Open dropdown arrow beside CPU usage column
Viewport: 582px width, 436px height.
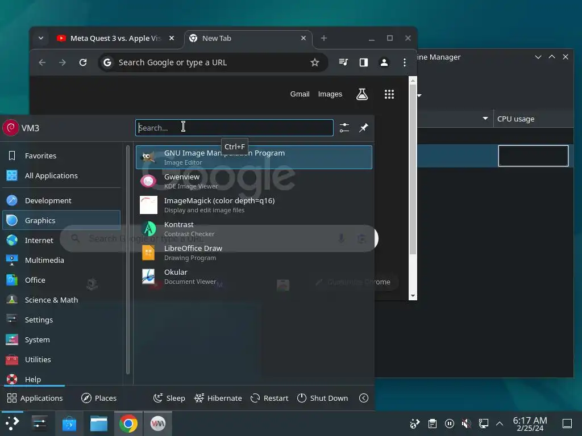point(485,119)
